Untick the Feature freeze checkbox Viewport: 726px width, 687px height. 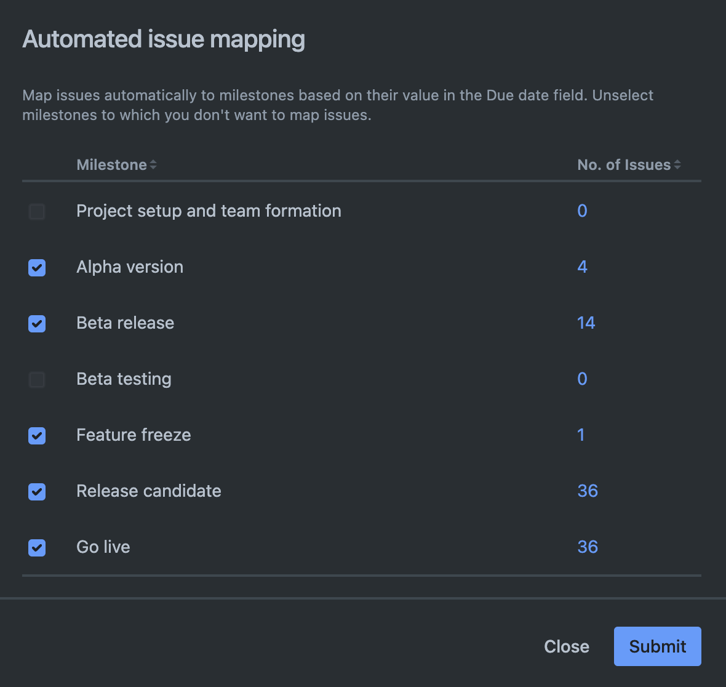point(37,436)
